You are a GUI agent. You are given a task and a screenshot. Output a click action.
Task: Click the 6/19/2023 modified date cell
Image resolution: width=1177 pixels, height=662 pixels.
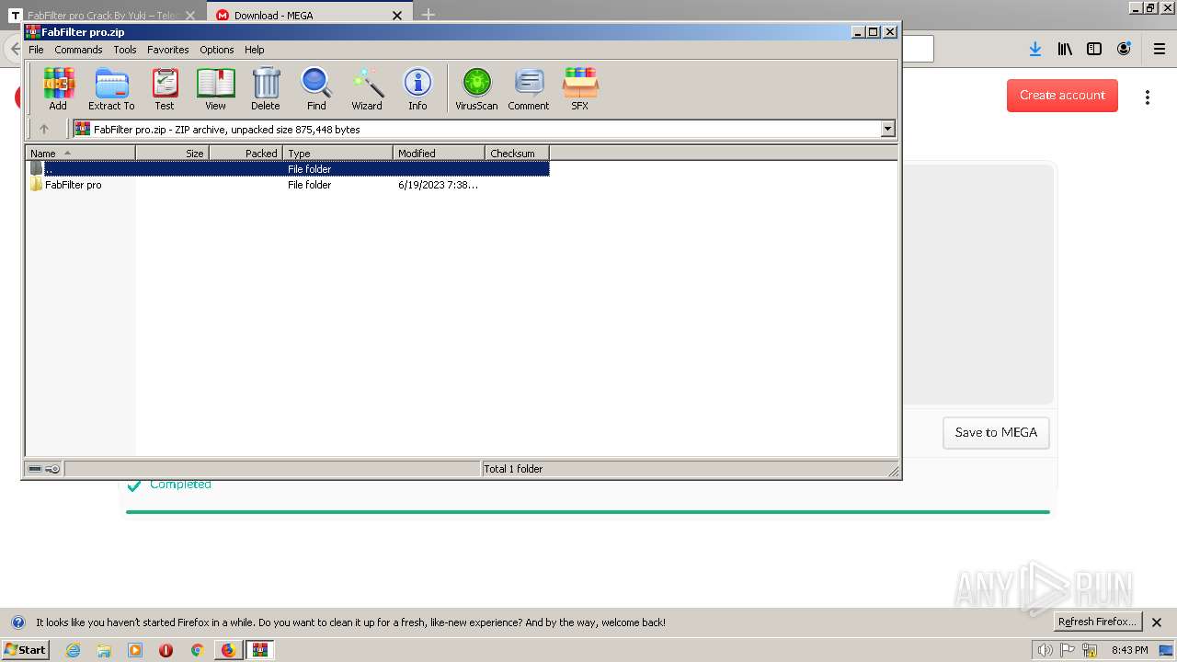[438, 185]
